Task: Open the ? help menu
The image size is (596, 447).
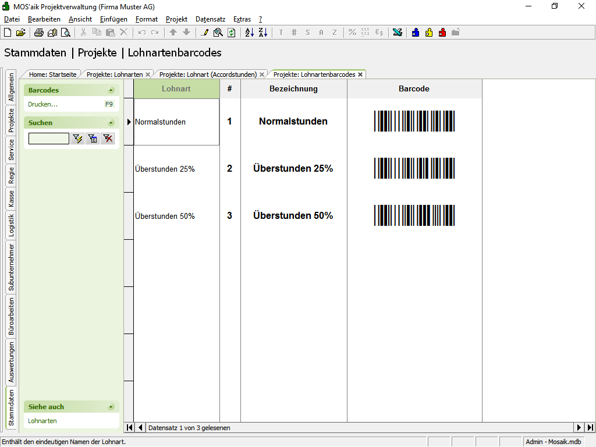Action: tap(260, 19)
